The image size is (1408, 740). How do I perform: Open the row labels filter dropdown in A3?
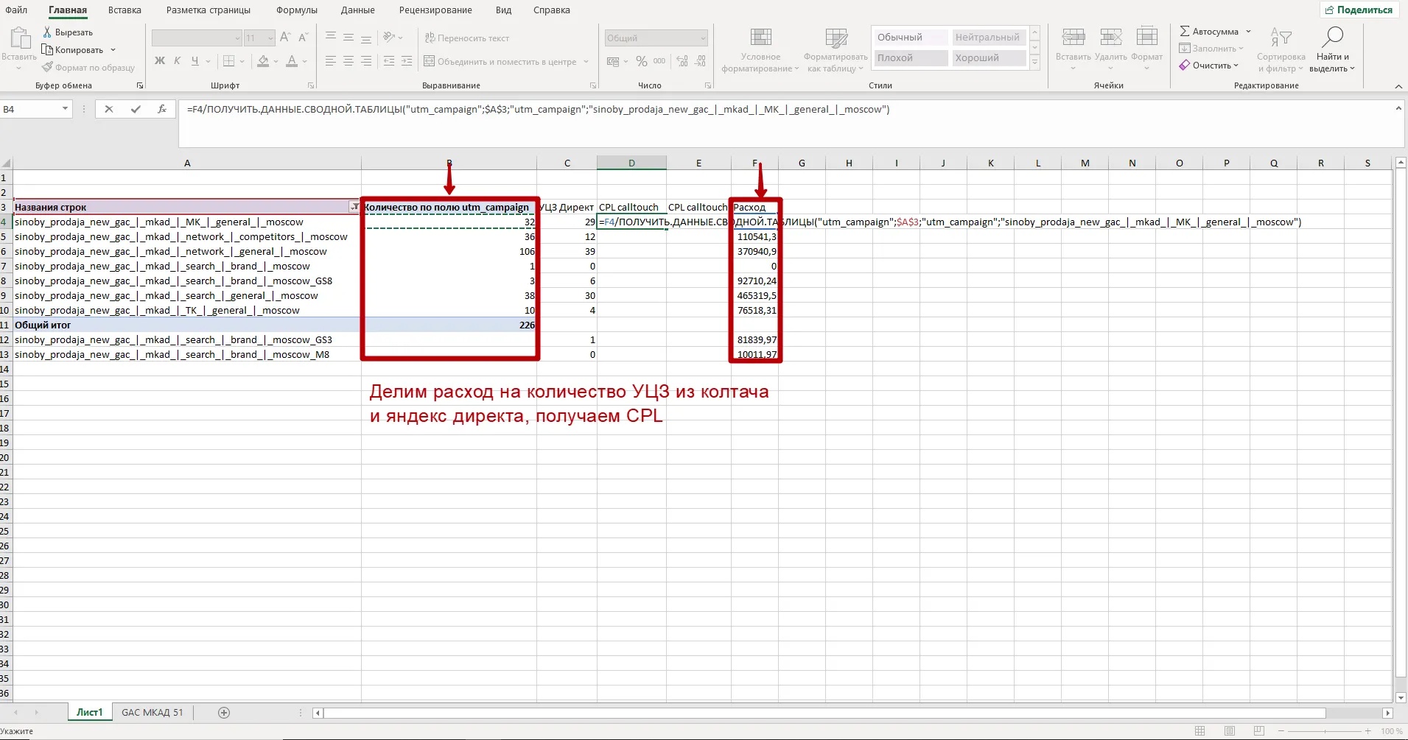(x=354, y=207)
